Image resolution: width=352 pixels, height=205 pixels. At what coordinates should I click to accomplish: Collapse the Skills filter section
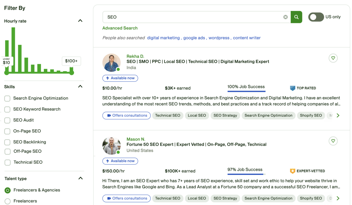point(80,87)
